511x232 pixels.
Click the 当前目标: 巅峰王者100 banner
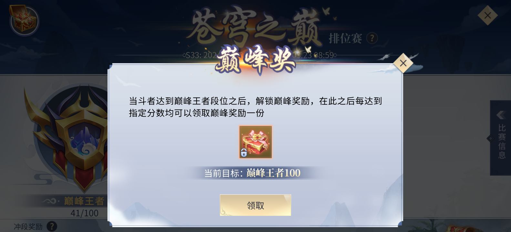[252, 173]
